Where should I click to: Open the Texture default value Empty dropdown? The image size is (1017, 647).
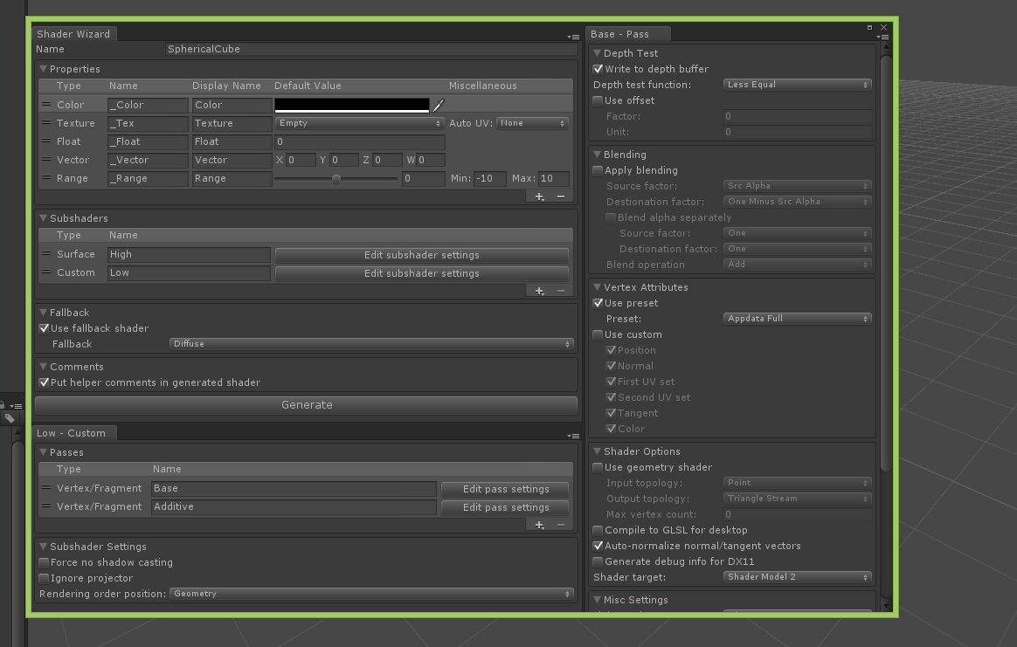[359, 123]
